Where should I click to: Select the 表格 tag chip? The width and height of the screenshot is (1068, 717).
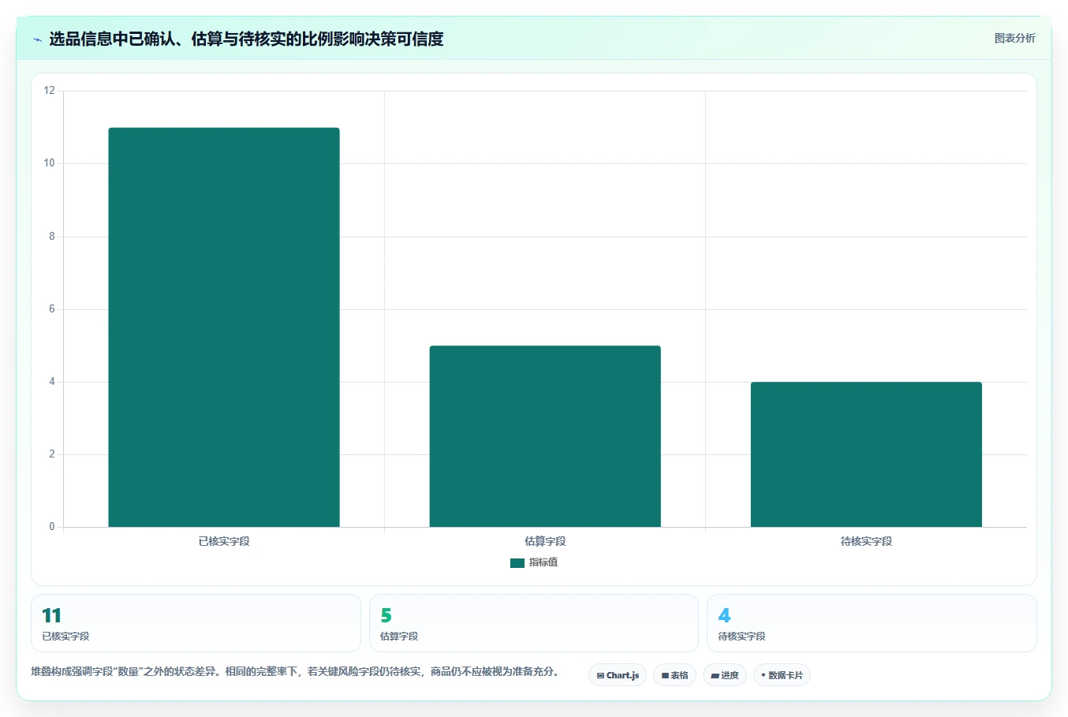click(x=674, y=675)
